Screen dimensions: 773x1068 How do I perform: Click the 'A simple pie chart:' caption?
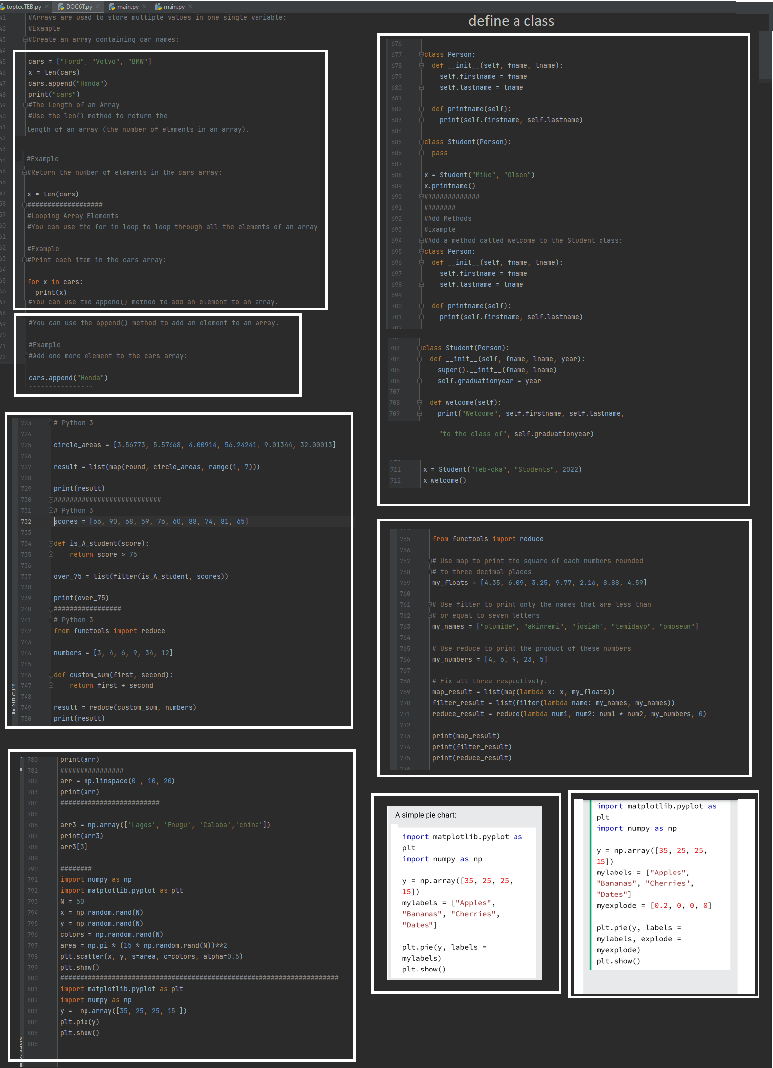point(426,815)
